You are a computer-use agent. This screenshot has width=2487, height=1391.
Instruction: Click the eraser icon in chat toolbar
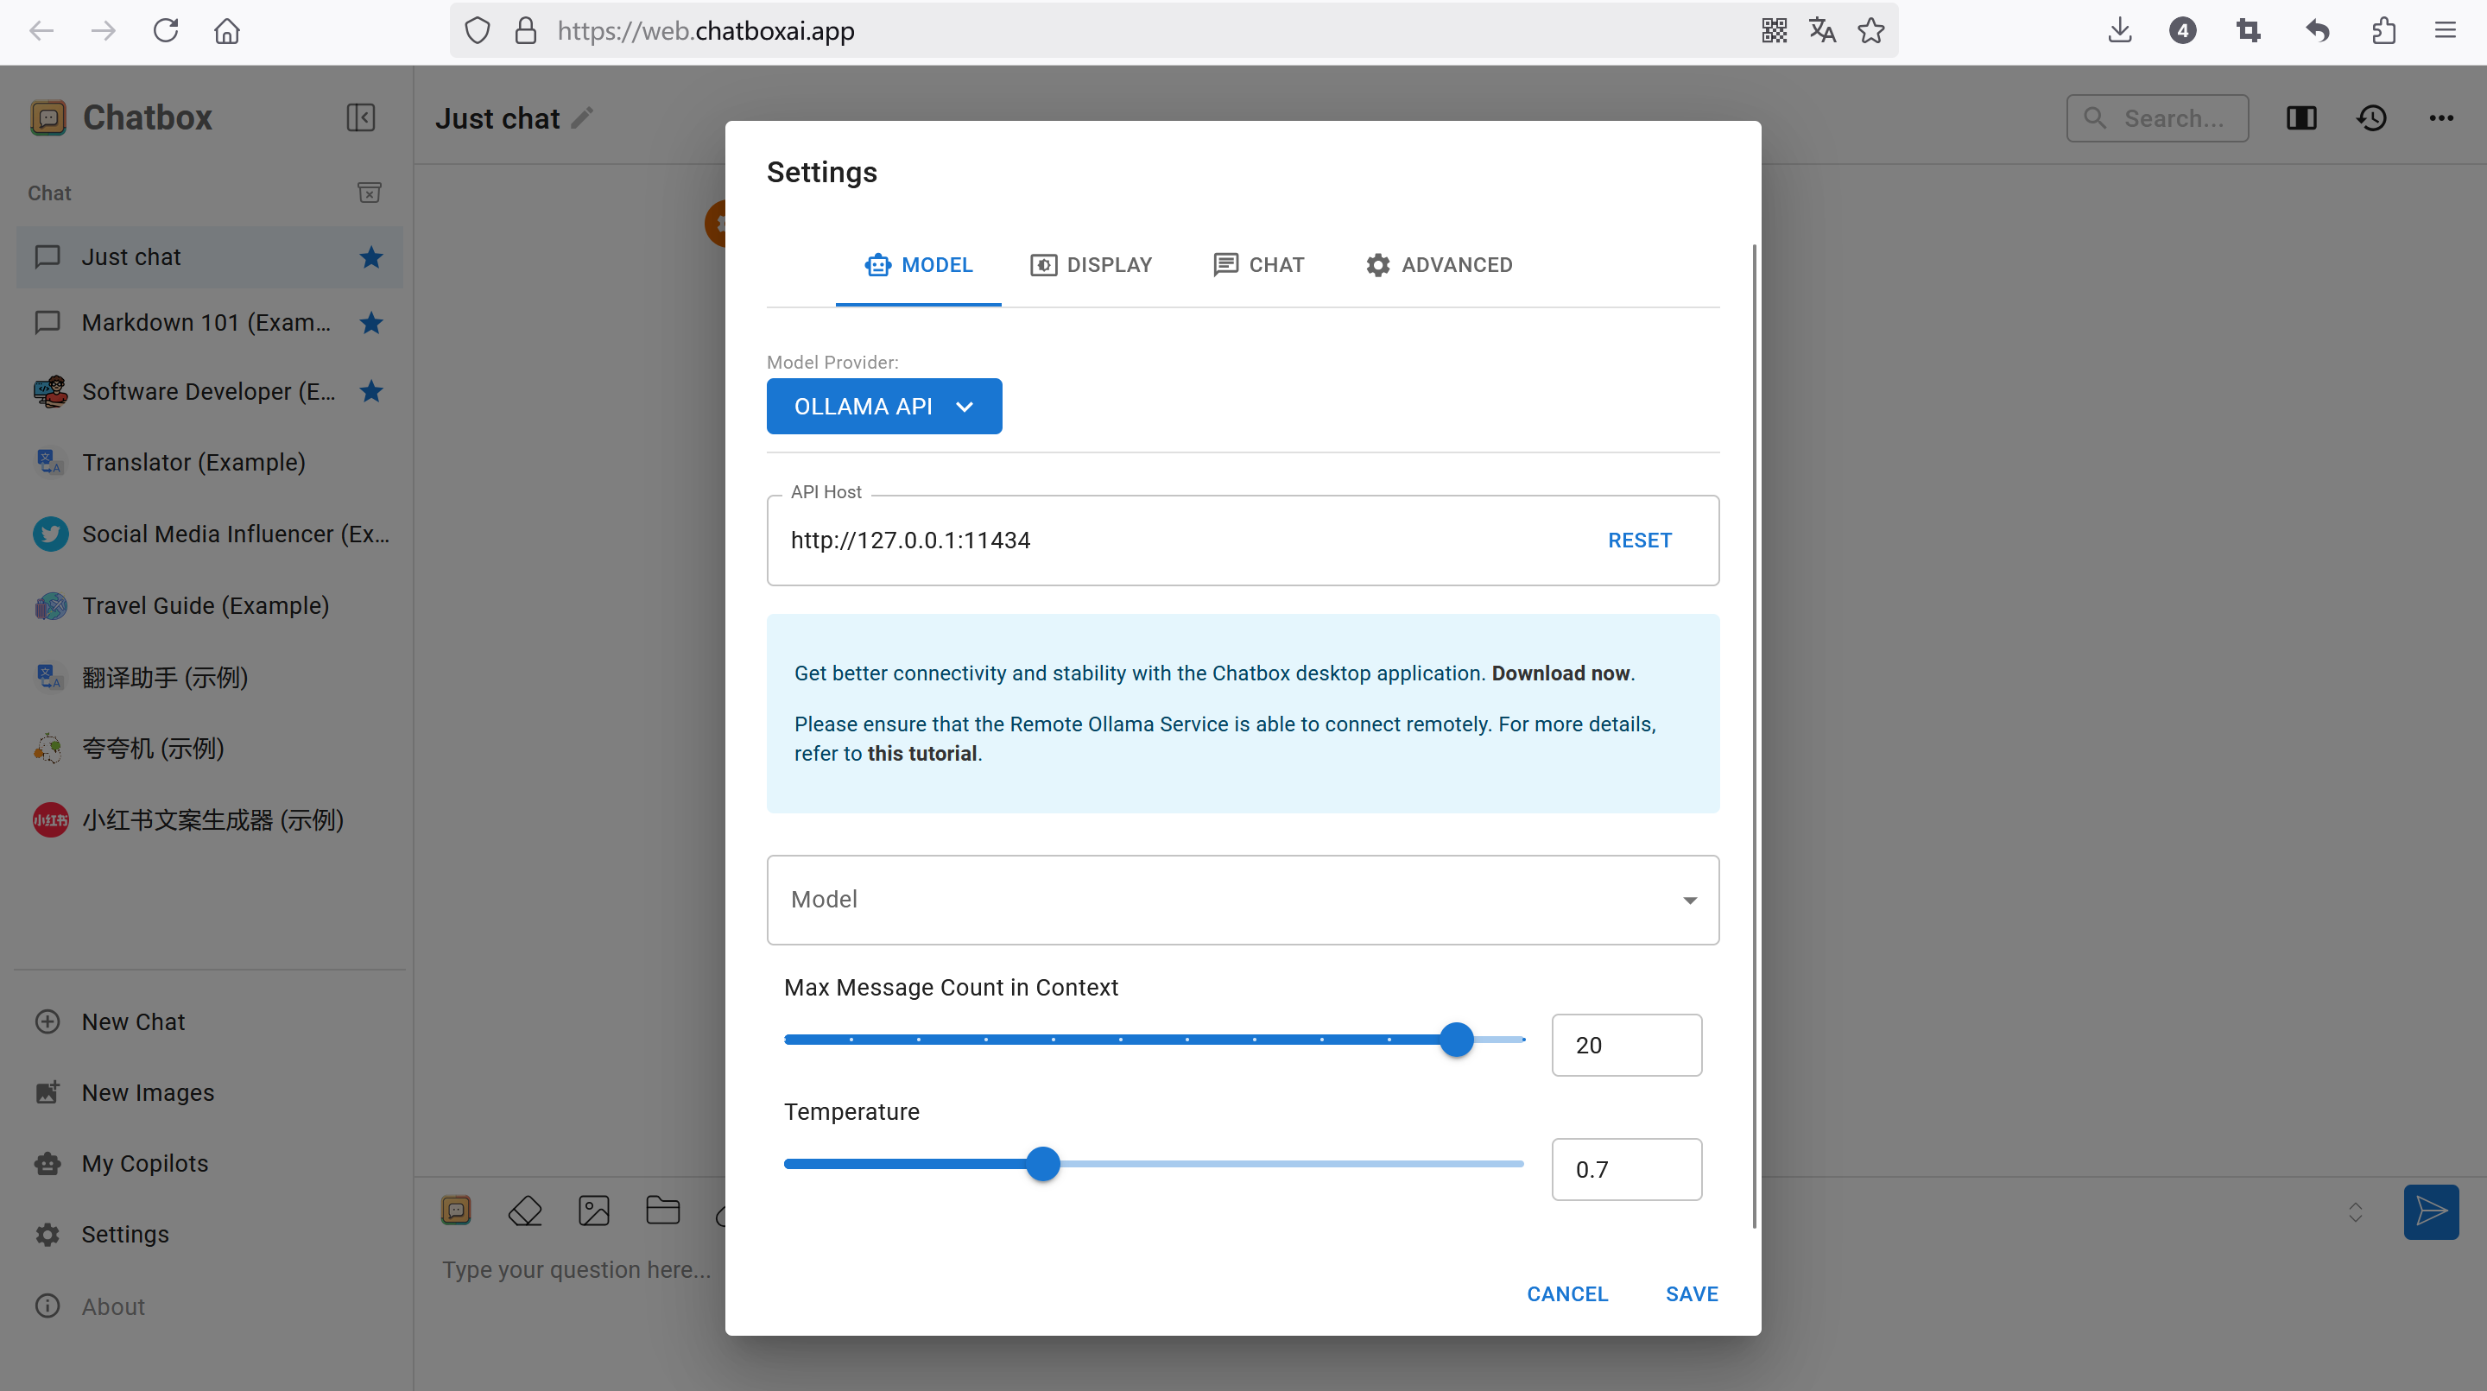pyautogui.click(x=524, y=1211)
